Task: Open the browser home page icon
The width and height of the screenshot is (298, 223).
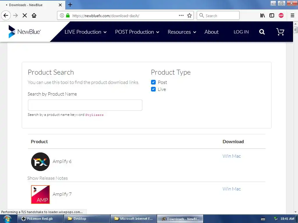Action: click(x=34, y=15)
